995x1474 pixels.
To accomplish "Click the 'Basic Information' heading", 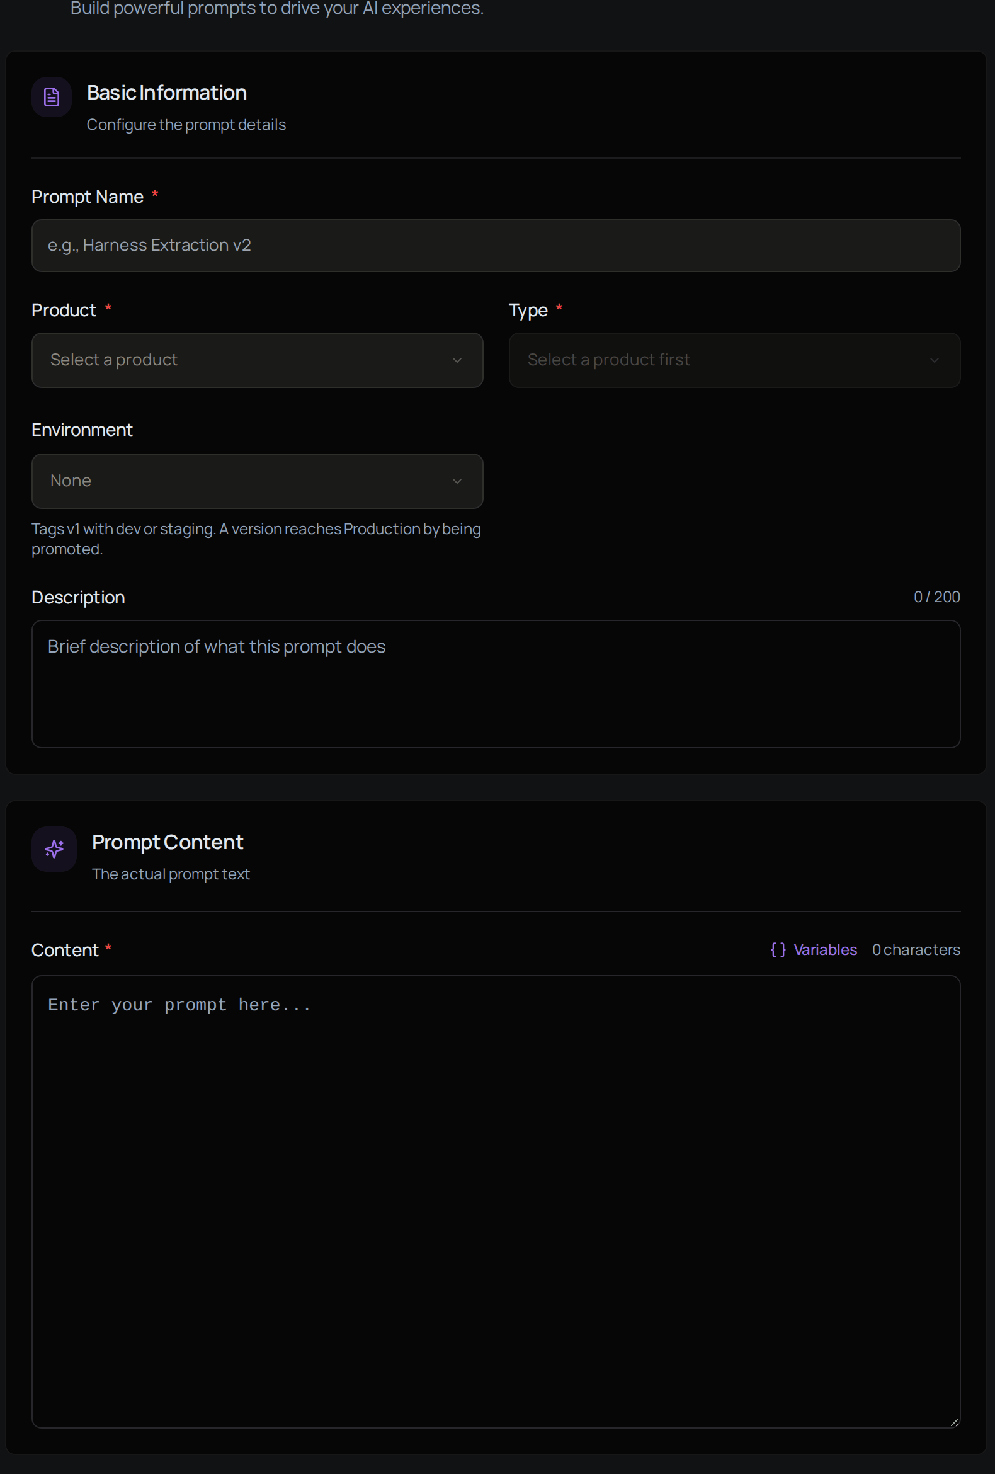I will [167, 93].
